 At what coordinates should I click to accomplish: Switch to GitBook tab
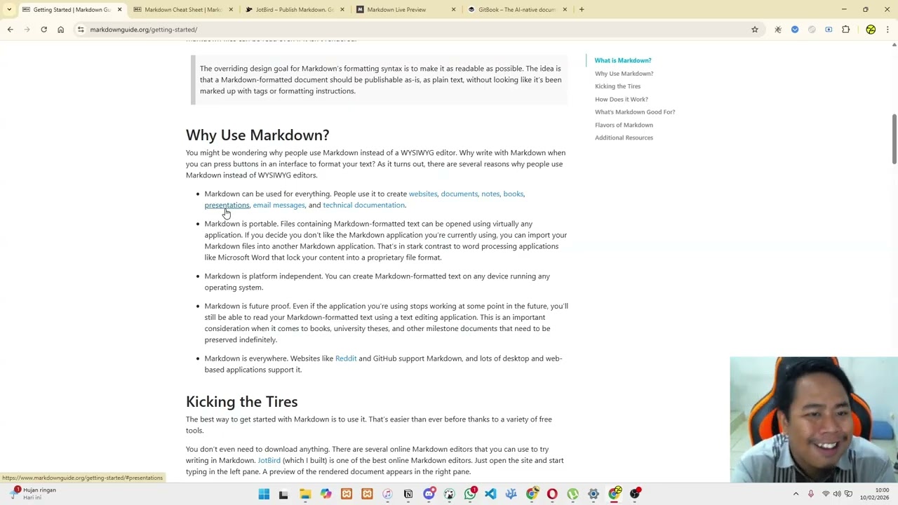pos(518,10)
